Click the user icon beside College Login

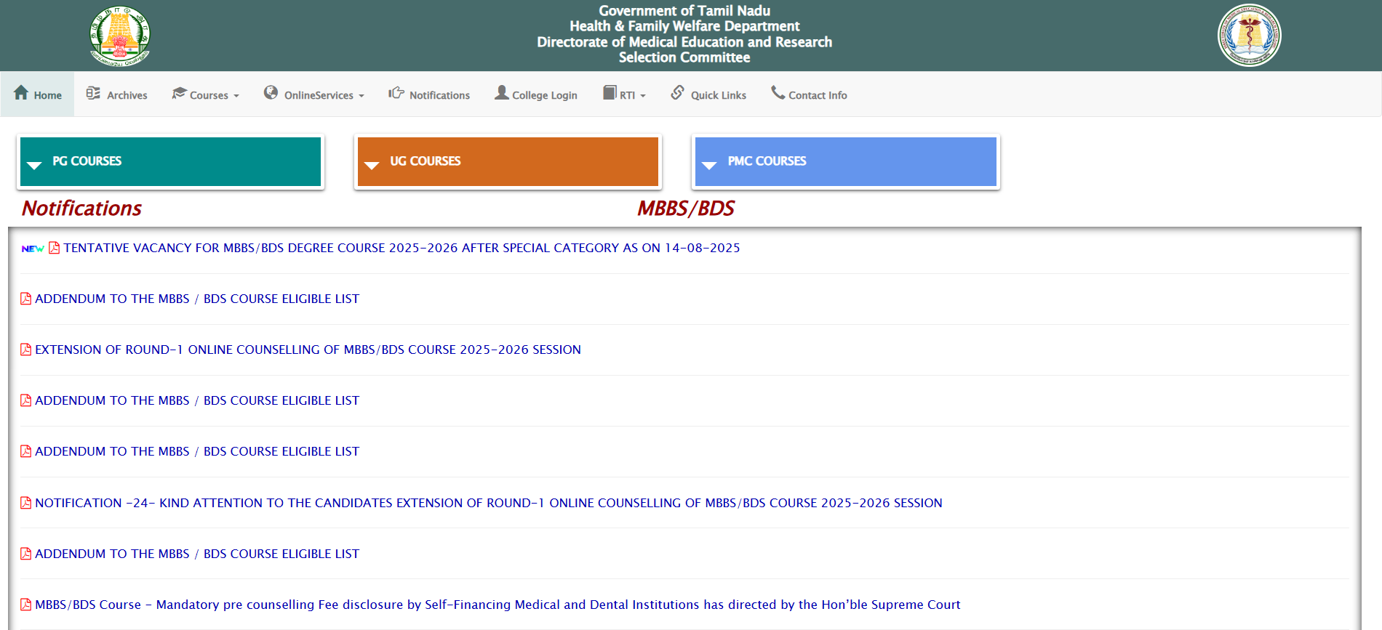[x=502, y=93]
